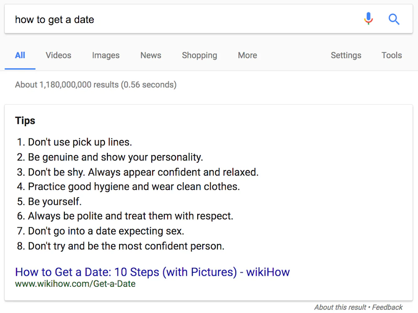The height and width of the screenshot is (313, 418).
Task: Click the voice search microphone icon
Action: (368, 19)
